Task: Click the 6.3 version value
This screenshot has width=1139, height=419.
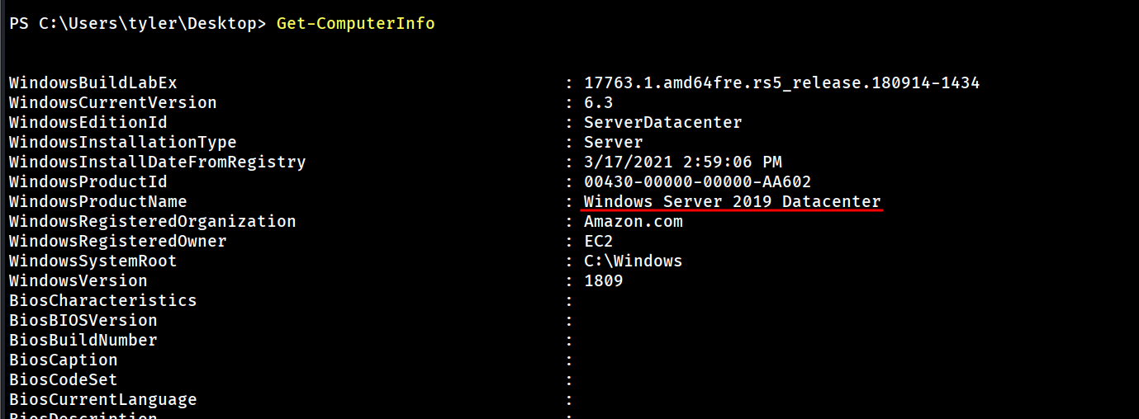Action: click(x=599, y=103)
